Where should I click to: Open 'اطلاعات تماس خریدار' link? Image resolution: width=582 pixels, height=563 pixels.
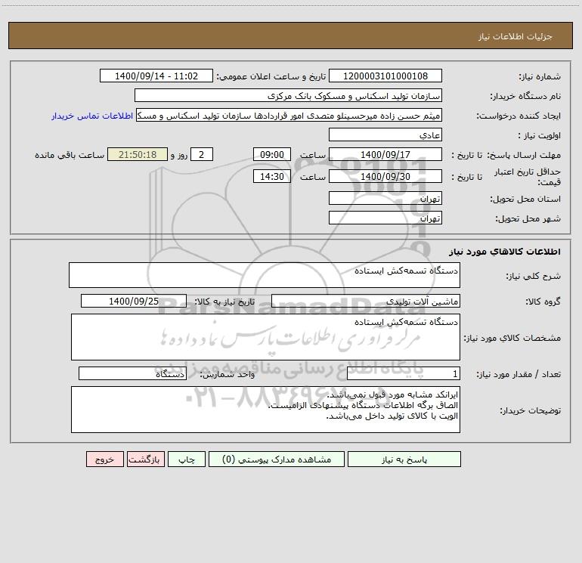pos(92,116)
